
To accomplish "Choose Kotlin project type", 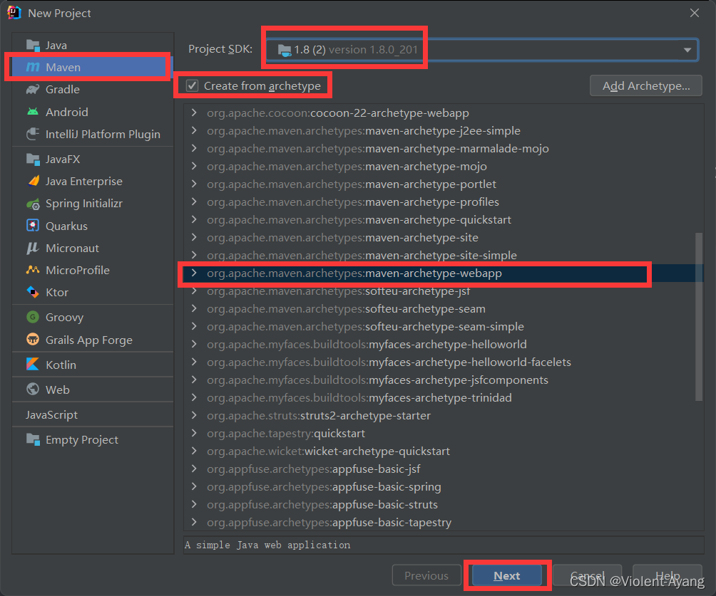I will 93,365.
